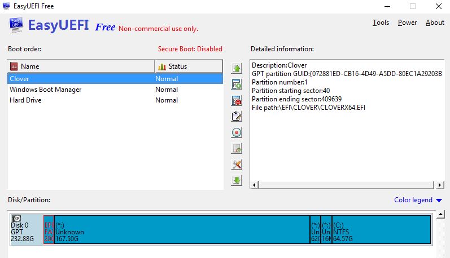Click Windows Boot Manager's Normal status
450x258 pixels.
point(167,90)
